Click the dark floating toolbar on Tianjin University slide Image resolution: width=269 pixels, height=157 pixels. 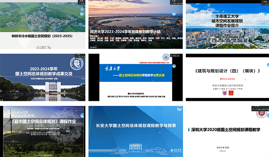coord(80,56)
